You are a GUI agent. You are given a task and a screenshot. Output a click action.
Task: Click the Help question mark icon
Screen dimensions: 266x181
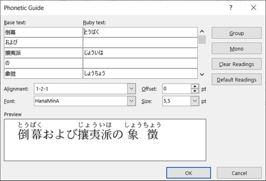231,8
